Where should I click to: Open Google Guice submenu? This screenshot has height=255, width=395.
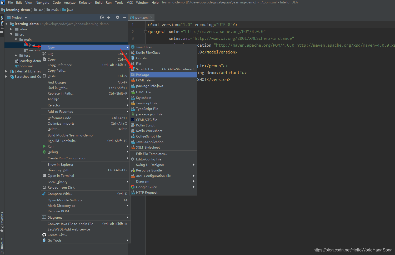pyautogui.click(x=163, y=187)
